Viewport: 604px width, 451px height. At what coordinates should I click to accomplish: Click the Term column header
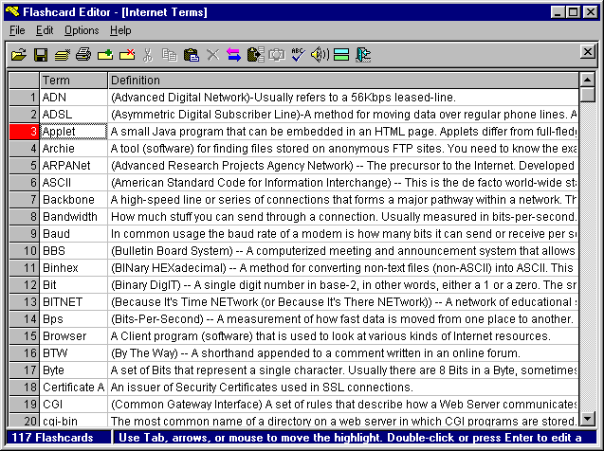[x=72, y=81]
